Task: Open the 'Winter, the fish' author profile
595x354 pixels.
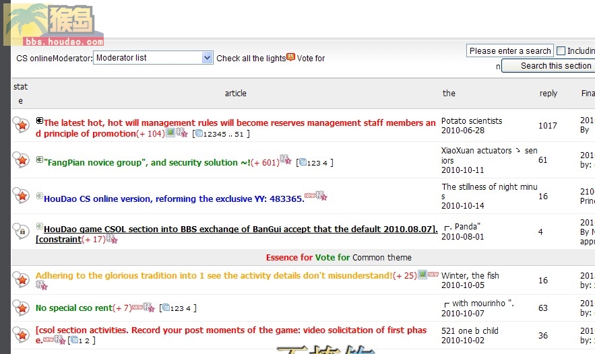Action: click(x=470, y=275)
